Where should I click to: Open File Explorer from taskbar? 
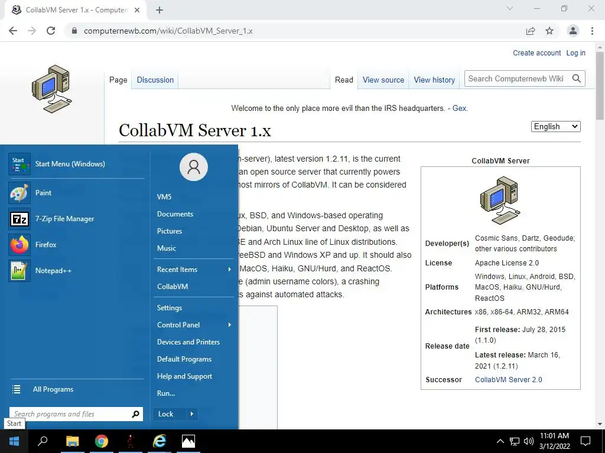pos(72,441)
